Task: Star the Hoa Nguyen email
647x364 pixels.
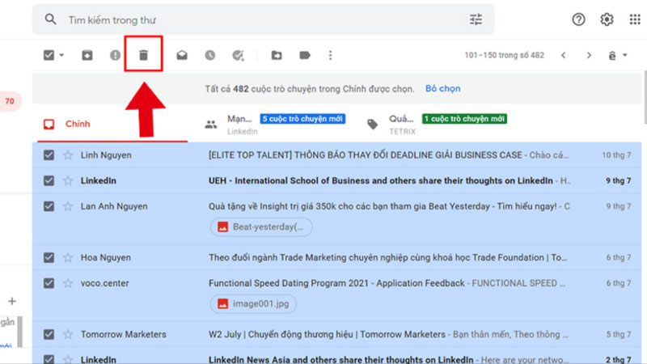Action: pos(68,257)
